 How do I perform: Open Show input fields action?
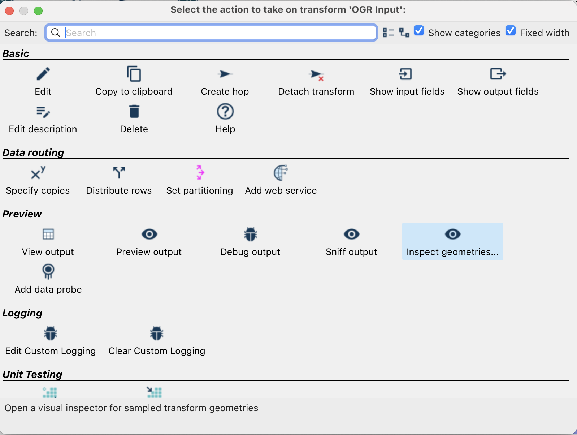[405, 74]
